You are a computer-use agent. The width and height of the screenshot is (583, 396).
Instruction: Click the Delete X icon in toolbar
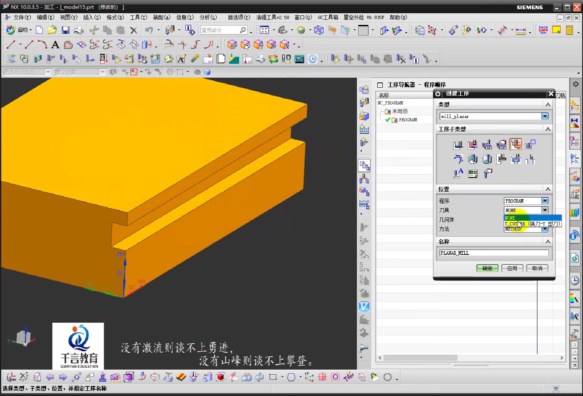(x=134, y=30)
